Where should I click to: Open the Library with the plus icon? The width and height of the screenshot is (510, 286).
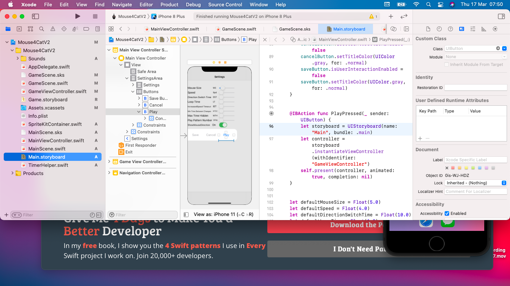[x=391, y=16]
